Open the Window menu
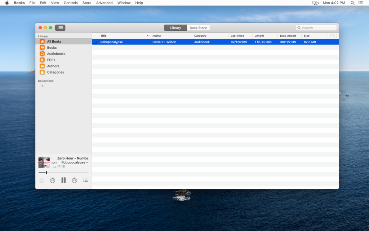Screen dimensions: 369x231 124,3
